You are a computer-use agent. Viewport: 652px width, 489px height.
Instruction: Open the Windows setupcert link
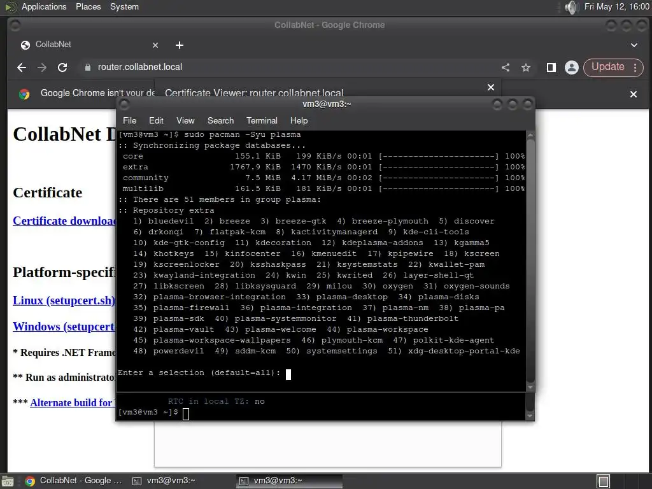64,327
